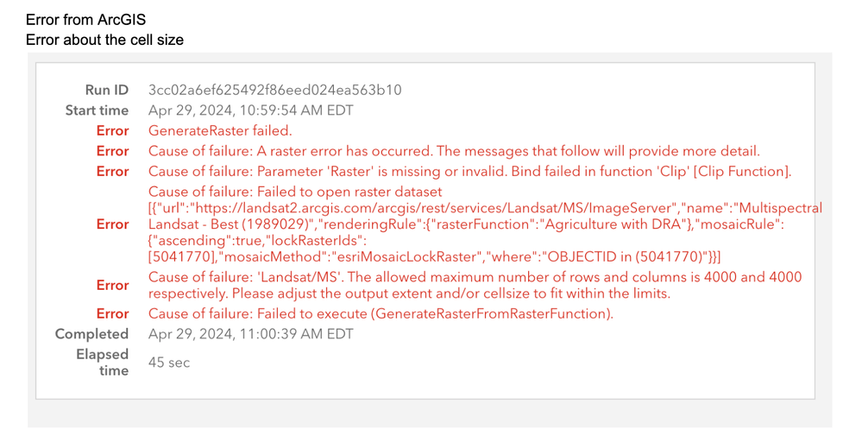Click the Error label beside the Clip Function message
Viewport: 862px width, 435px height.
pos(112,172)
